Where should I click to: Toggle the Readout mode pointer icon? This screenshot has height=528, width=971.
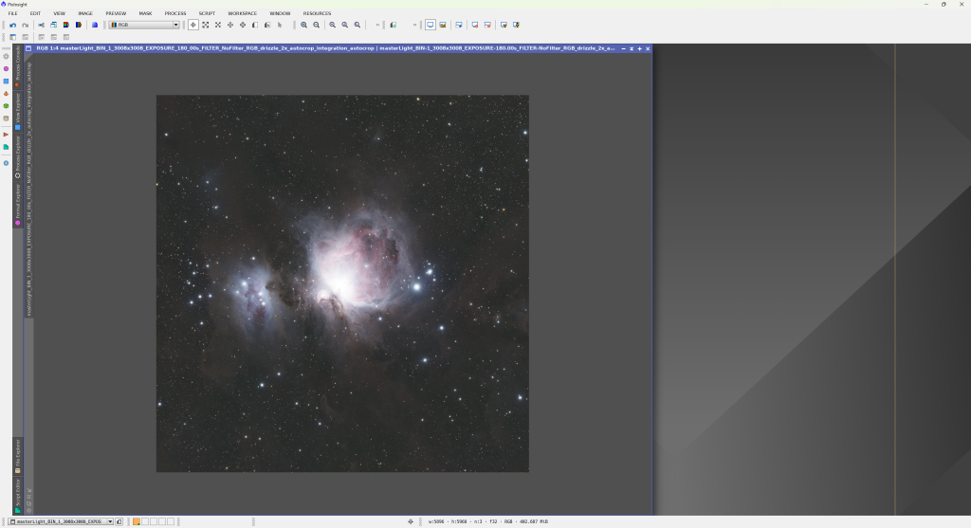193,25
